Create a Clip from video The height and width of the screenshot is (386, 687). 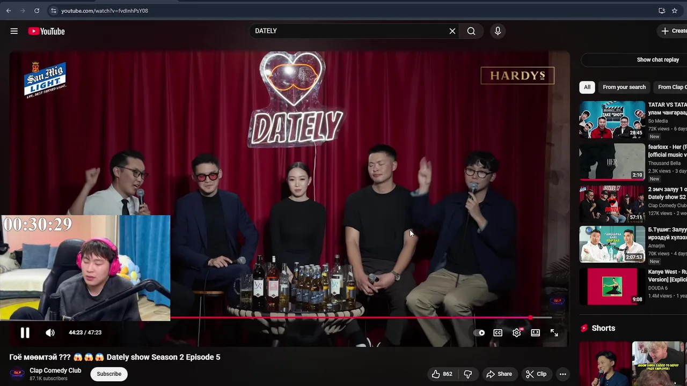coord(536,374)
